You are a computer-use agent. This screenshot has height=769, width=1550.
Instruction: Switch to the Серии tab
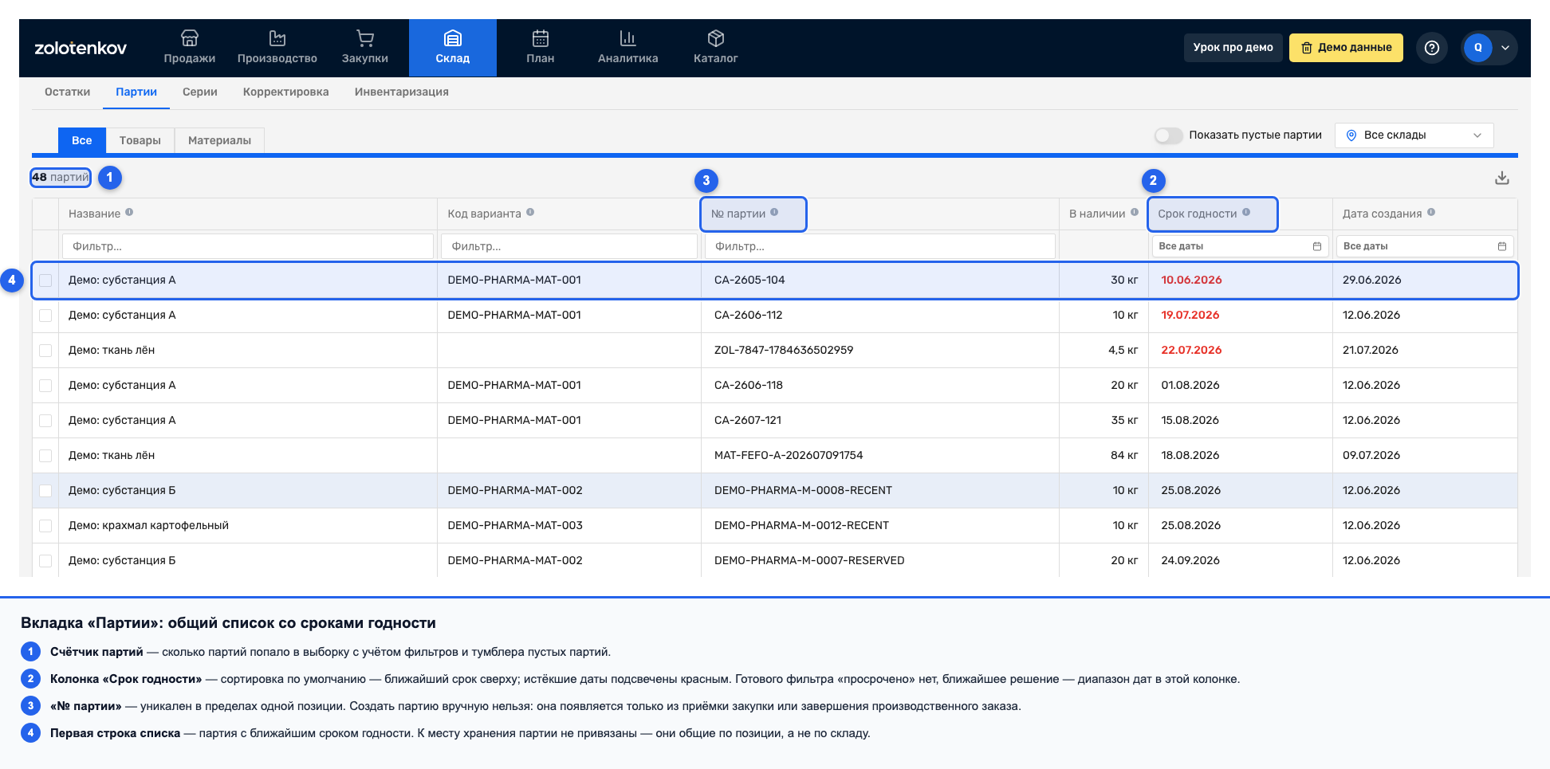tap(200, 92)
